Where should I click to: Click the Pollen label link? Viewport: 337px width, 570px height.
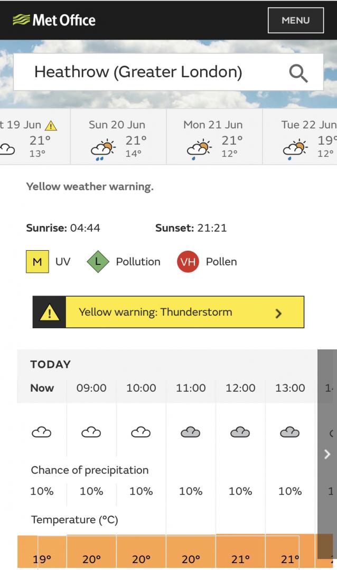[x=221, y=262]
